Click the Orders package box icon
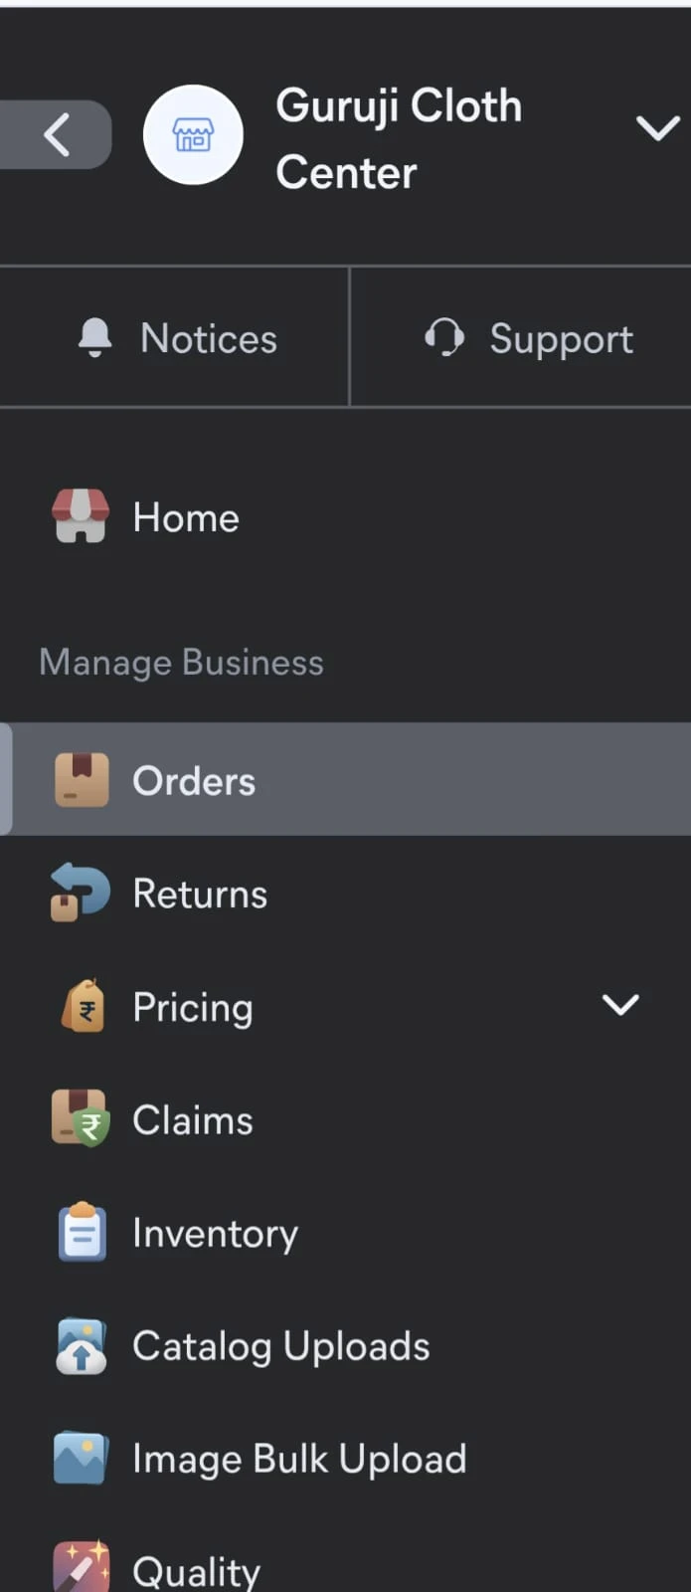This screenshot has width=691, height=1592. pos(82,780)
